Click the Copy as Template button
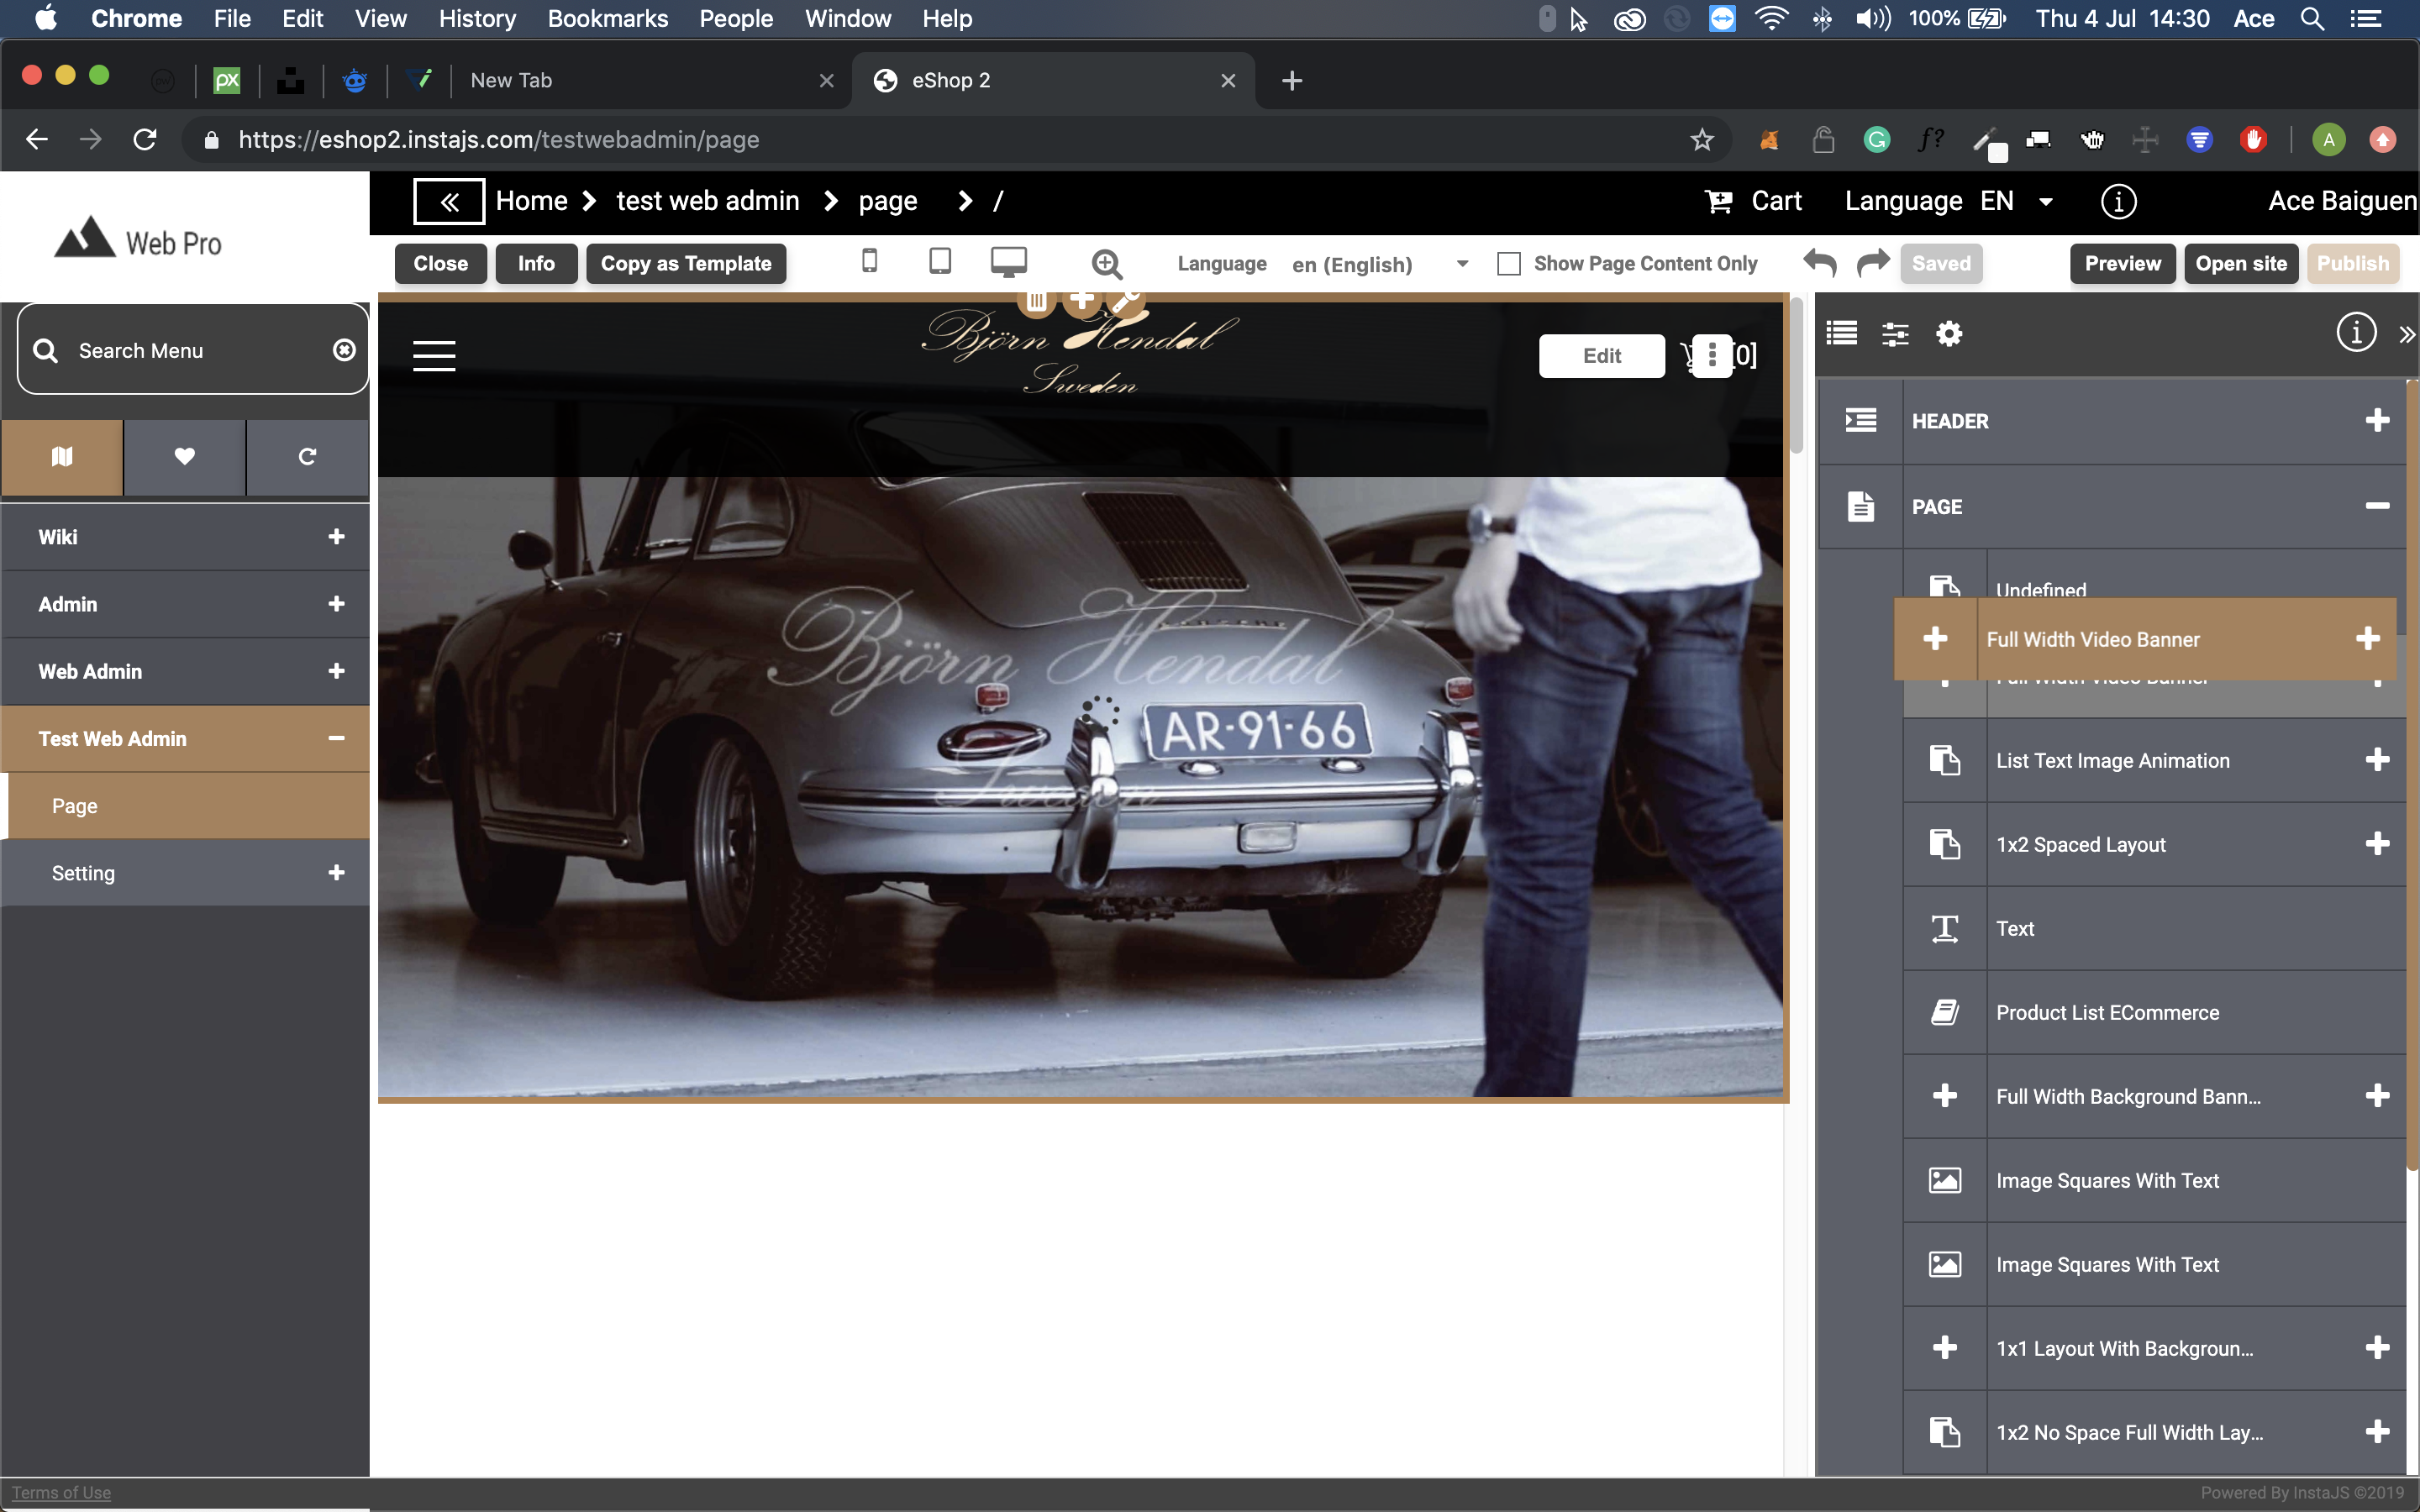The image size is (2420, 1512). pyautogui.click(x=686, y=264)
